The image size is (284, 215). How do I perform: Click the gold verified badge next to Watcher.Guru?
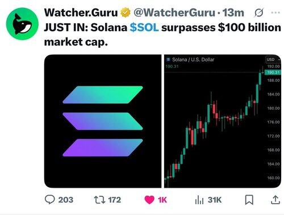126,13
